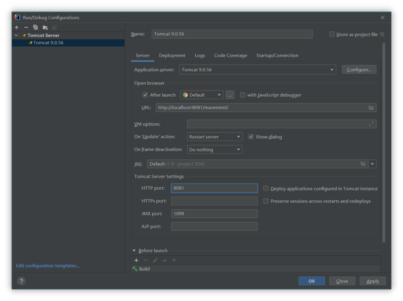
Task: Switch to the Startup/Connection tab
Action: click(277, 55)
